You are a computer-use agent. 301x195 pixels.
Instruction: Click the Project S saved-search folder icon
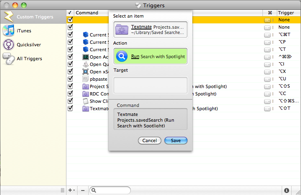(x=85, y=86)
